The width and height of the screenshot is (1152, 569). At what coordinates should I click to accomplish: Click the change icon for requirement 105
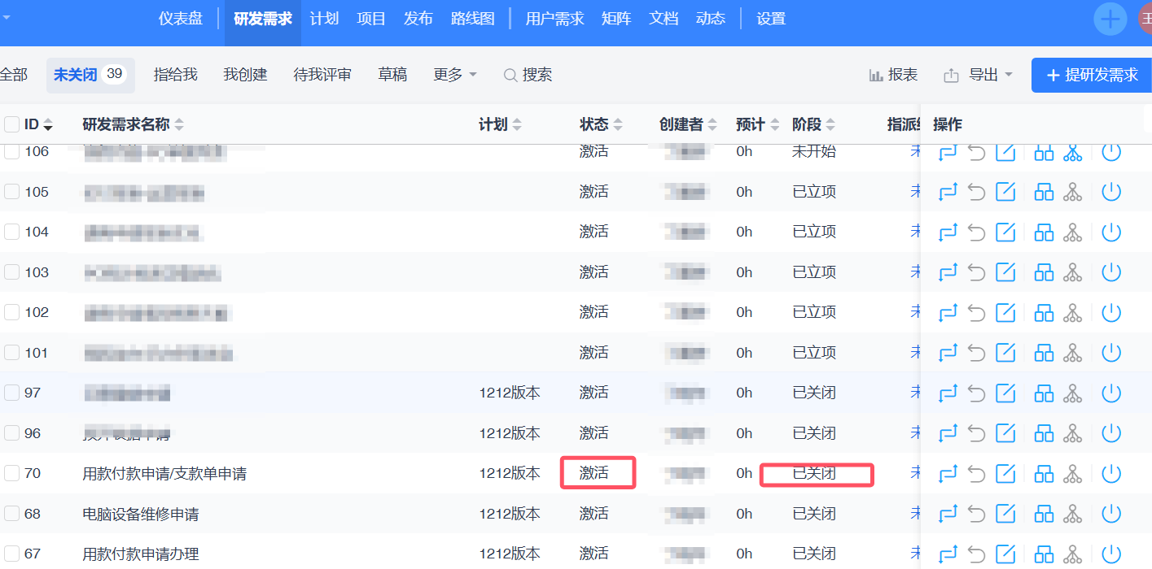pos(948,192)
